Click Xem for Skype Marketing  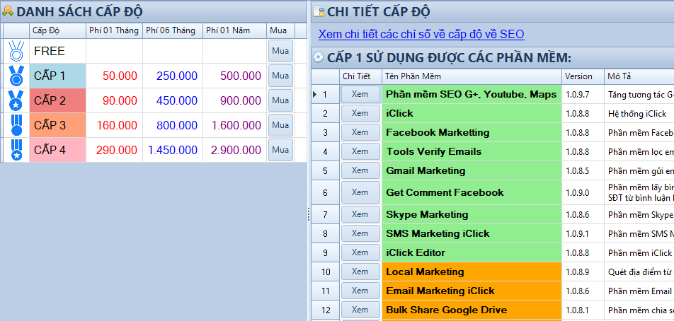[x=360, y=214]
